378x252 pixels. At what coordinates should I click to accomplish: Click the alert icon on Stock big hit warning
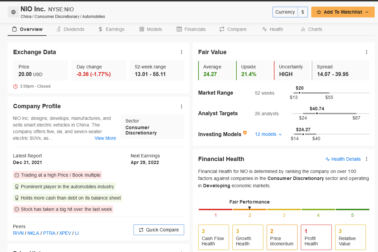tap(17, 209)
